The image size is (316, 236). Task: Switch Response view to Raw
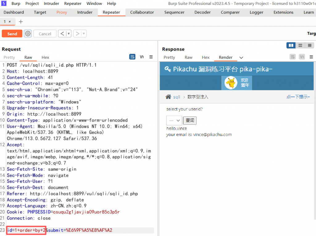tap(188, 57)
